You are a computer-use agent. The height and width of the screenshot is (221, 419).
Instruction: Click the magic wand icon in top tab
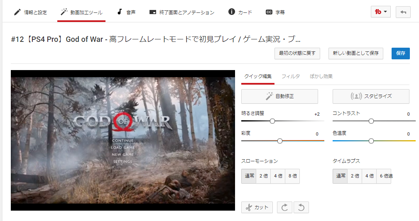(64, 12)
